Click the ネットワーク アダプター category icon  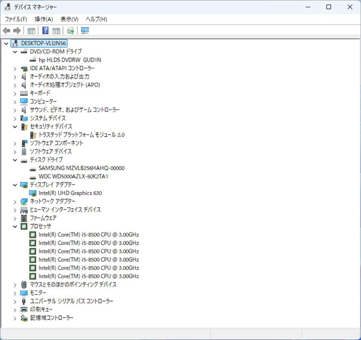[24, 201]
